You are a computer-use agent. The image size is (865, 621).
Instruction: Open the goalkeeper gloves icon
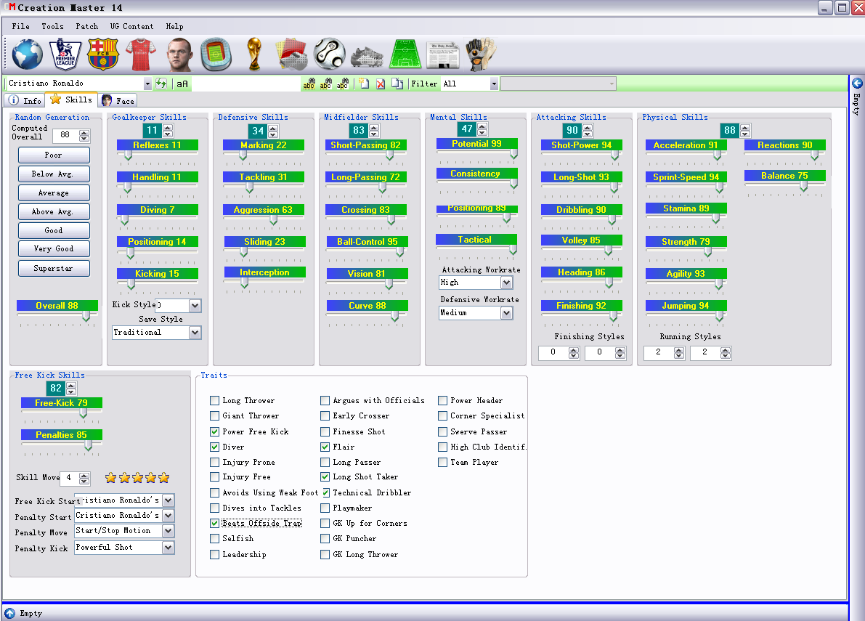tap(481, 54)
